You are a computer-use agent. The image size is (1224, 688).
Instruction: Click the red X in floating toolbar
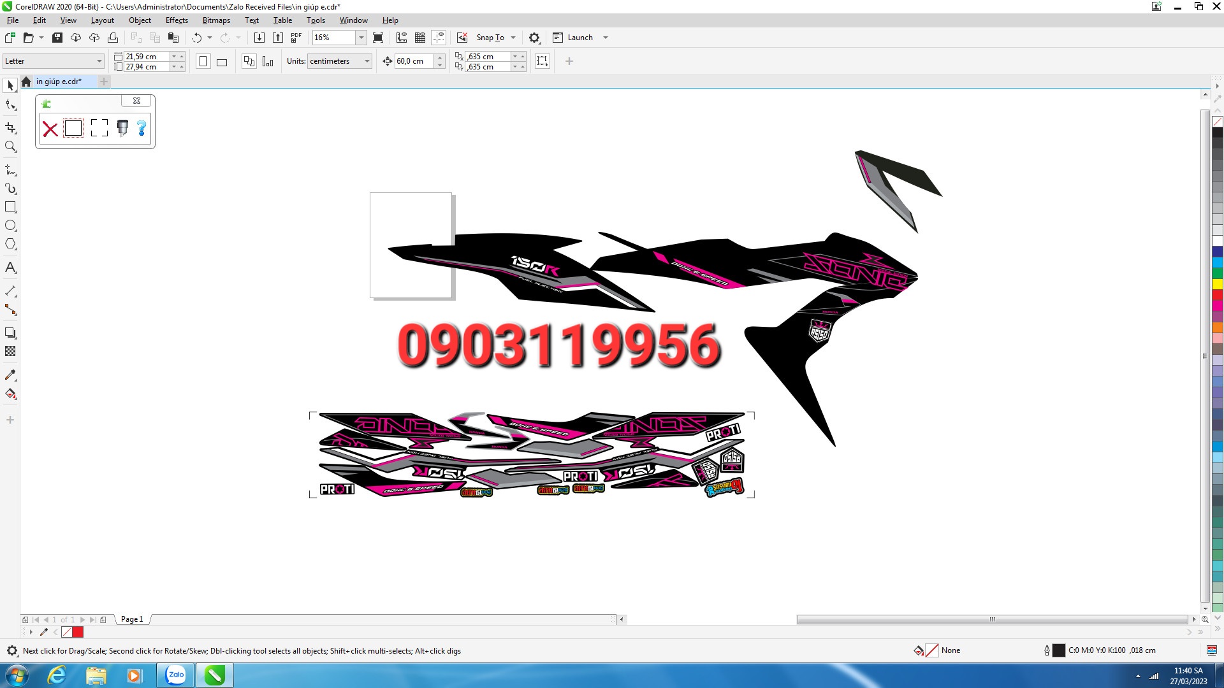[50, 129]
